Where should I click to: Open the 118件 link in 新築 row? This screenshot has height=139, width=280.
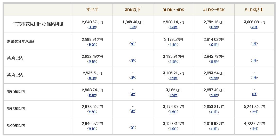[x=173, y=45]
